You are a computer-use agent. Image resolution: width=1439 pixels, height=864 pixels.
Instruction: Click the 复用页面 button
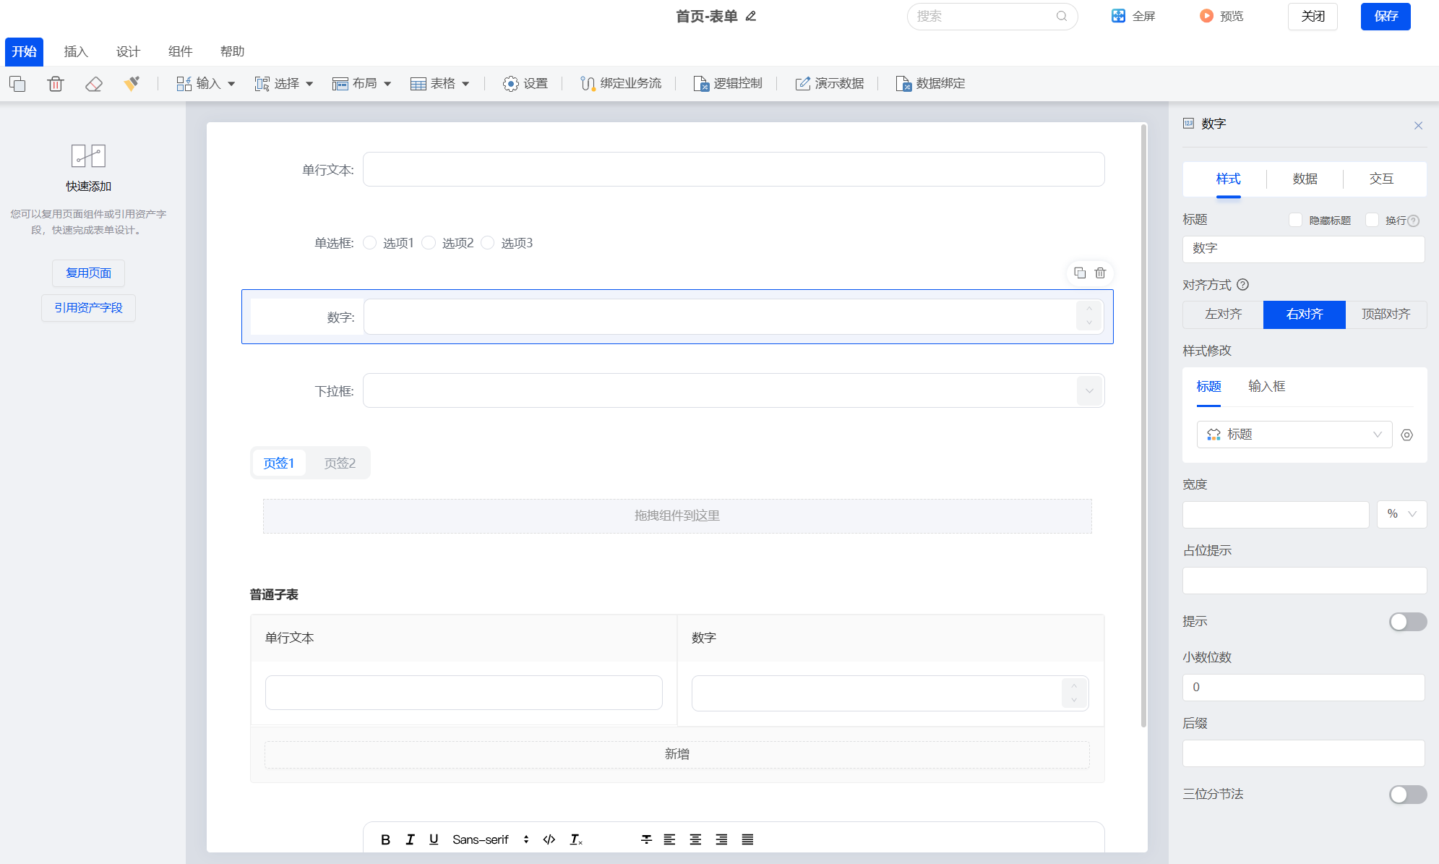[88, 273]
